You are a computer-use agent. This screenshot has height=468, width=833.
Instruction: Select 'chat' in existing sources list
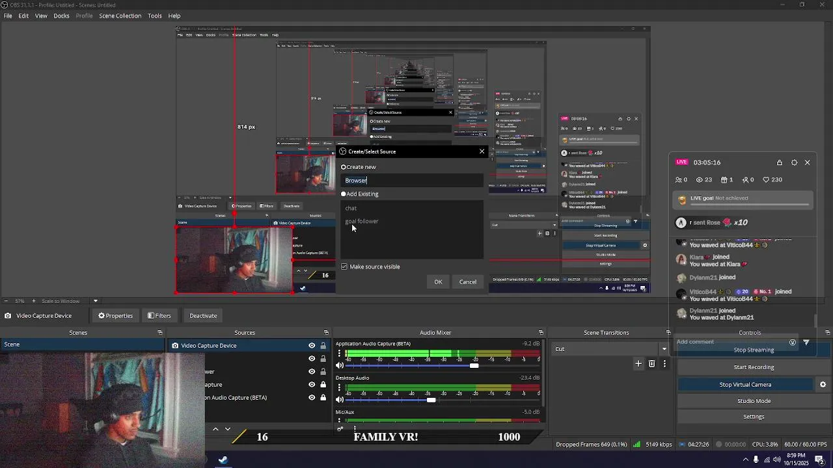point(351,208)
